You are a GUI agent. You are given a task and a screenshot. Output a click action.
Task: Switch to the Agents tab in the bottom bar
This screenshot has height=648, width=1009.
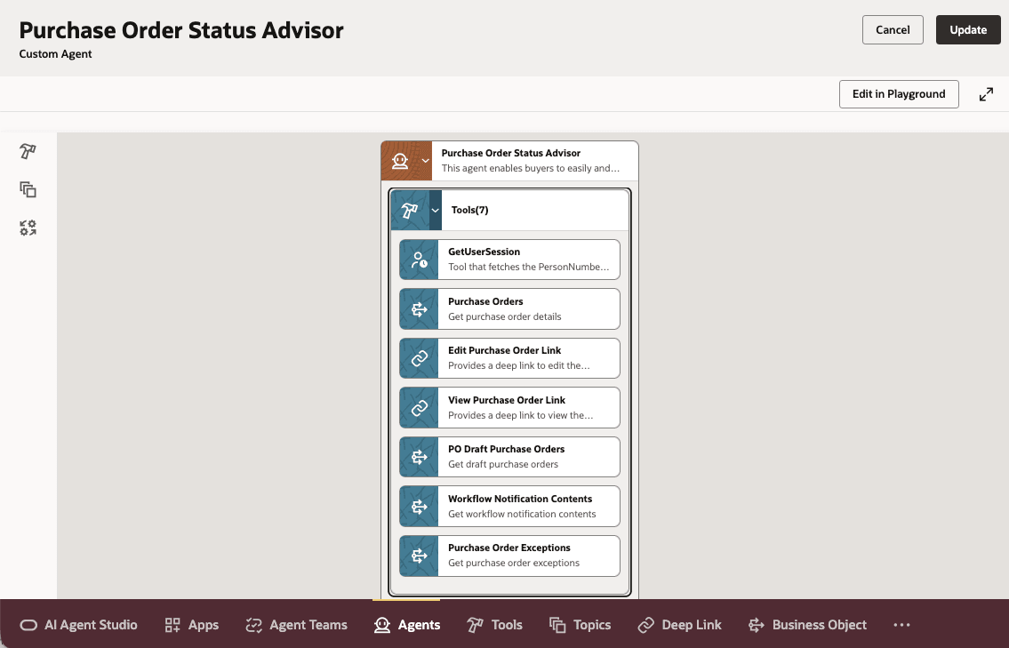point(406,625)
